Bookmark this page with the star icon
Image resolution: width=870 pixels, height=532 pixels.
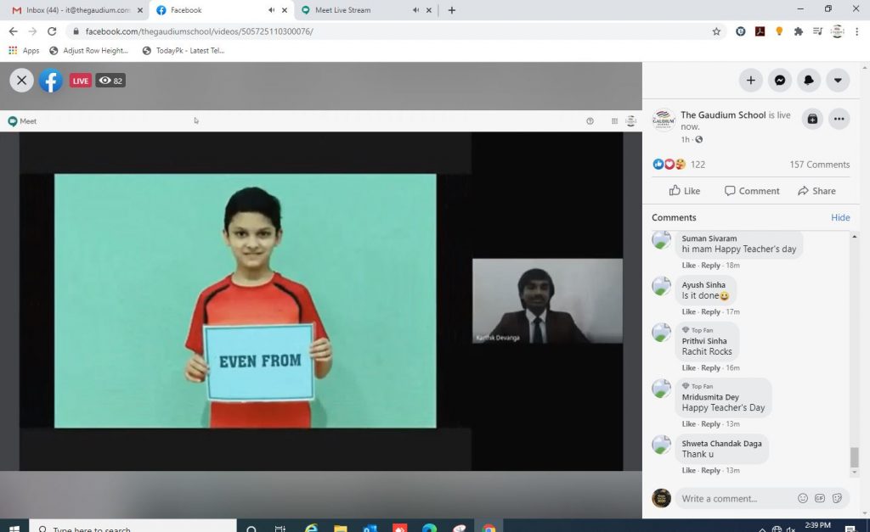[x=716, y=31]
